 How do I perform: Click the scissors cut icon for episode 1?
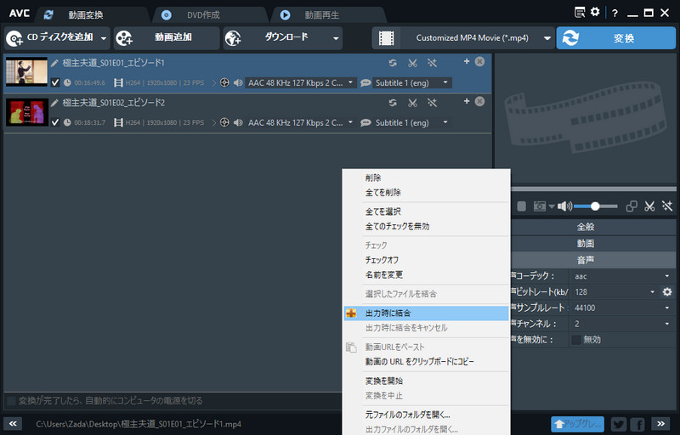(x=412, y=63)
